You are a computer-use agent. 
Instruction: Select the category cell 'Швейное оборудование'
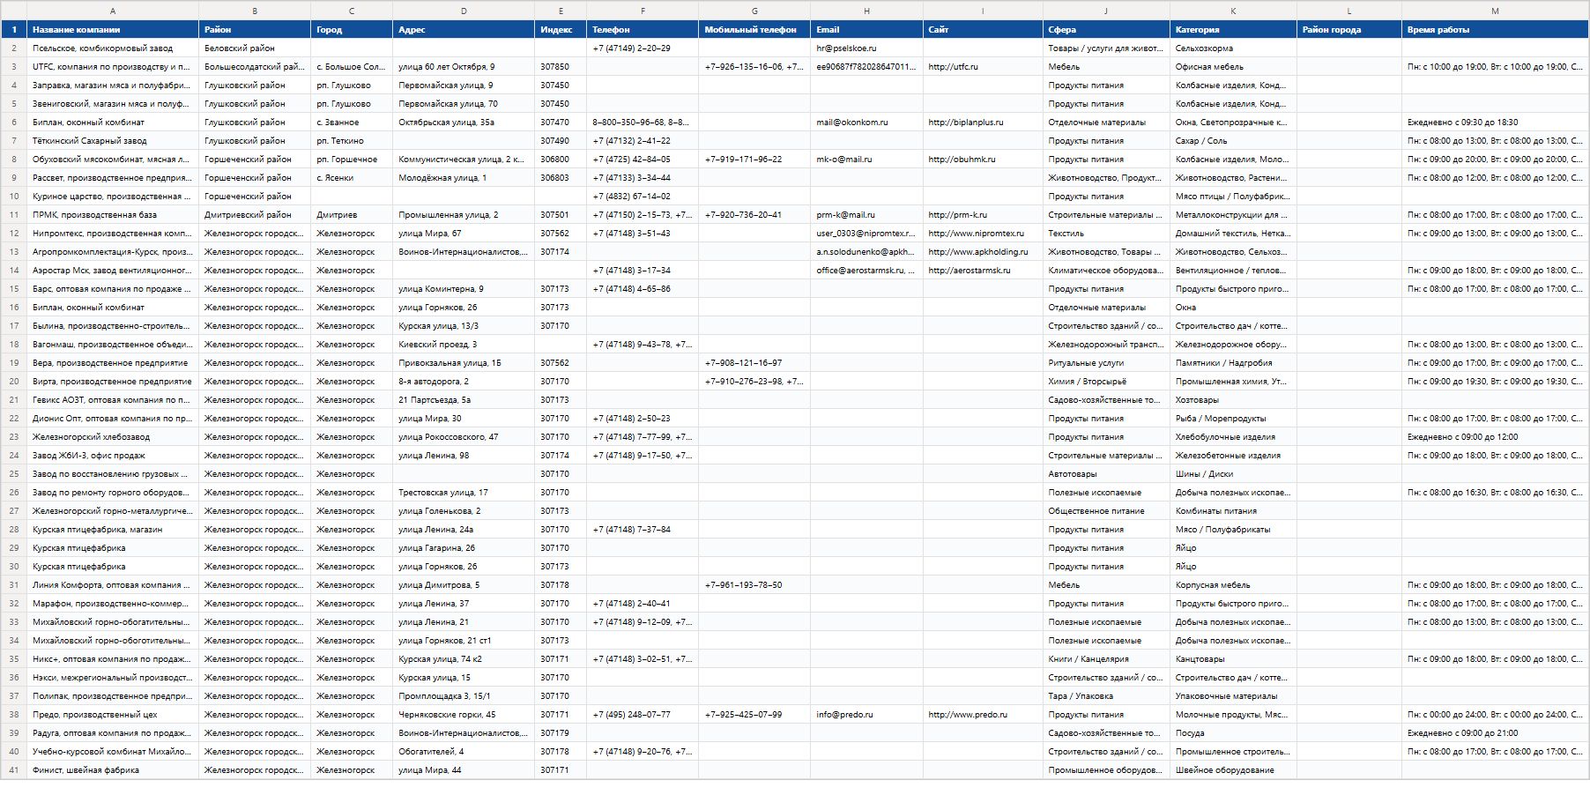pyautogui.click(x=1233, y=770)
